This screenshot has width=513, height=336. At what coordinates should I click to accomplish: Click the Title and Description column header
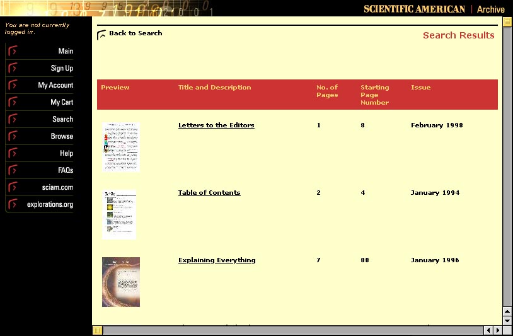[215, 88]
